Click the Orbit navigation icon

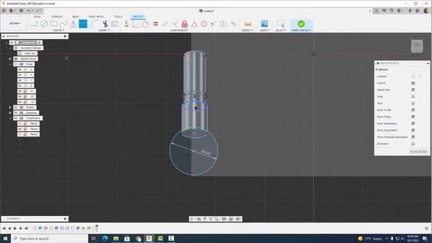192,219
